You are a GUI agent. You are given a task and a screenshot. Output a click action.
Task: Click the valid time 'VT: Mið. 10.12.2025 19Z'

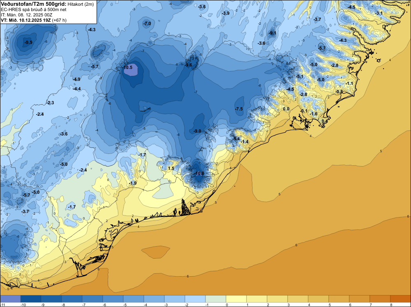tap(26, 20)
